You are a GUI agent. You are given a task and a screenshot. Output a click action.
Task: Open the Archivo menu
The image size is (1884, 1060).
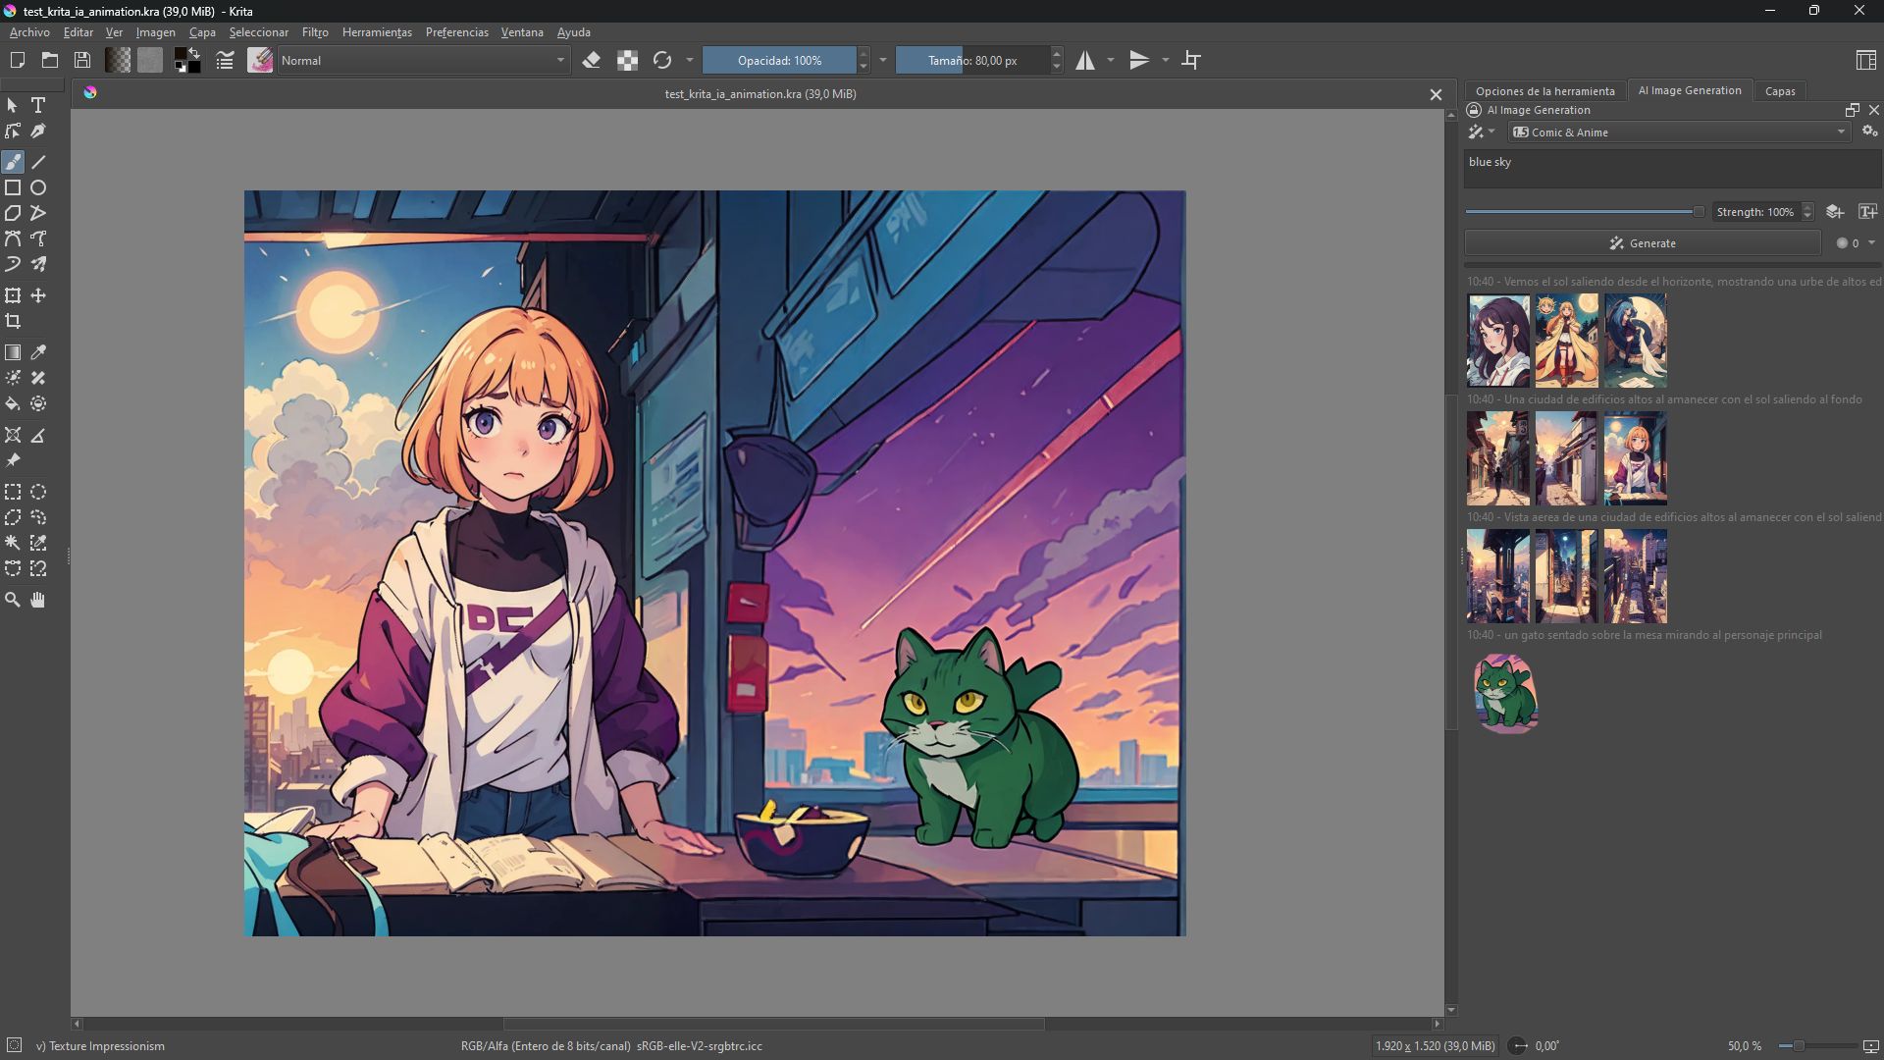tap(29, 32)
